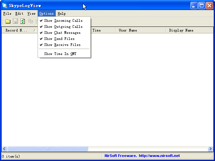Viewport: 215px width, 161px height.
Task: Open the Edit menu
Action: click(19, 13)
